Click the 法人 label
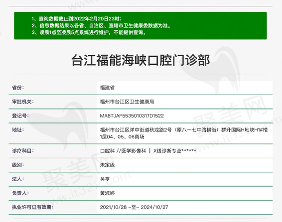 [x=18, y=179]
